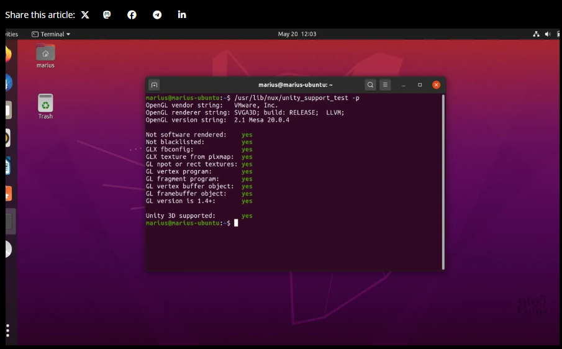Share article on Mastodon
562x349 pixels.
point(107,15)
